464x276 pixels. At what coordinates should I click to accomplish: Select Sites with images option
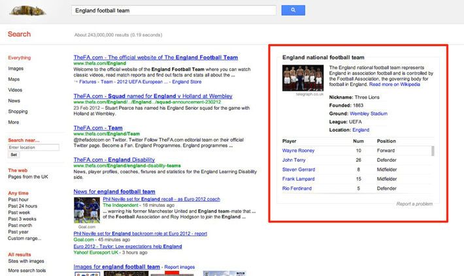(26, 261)
